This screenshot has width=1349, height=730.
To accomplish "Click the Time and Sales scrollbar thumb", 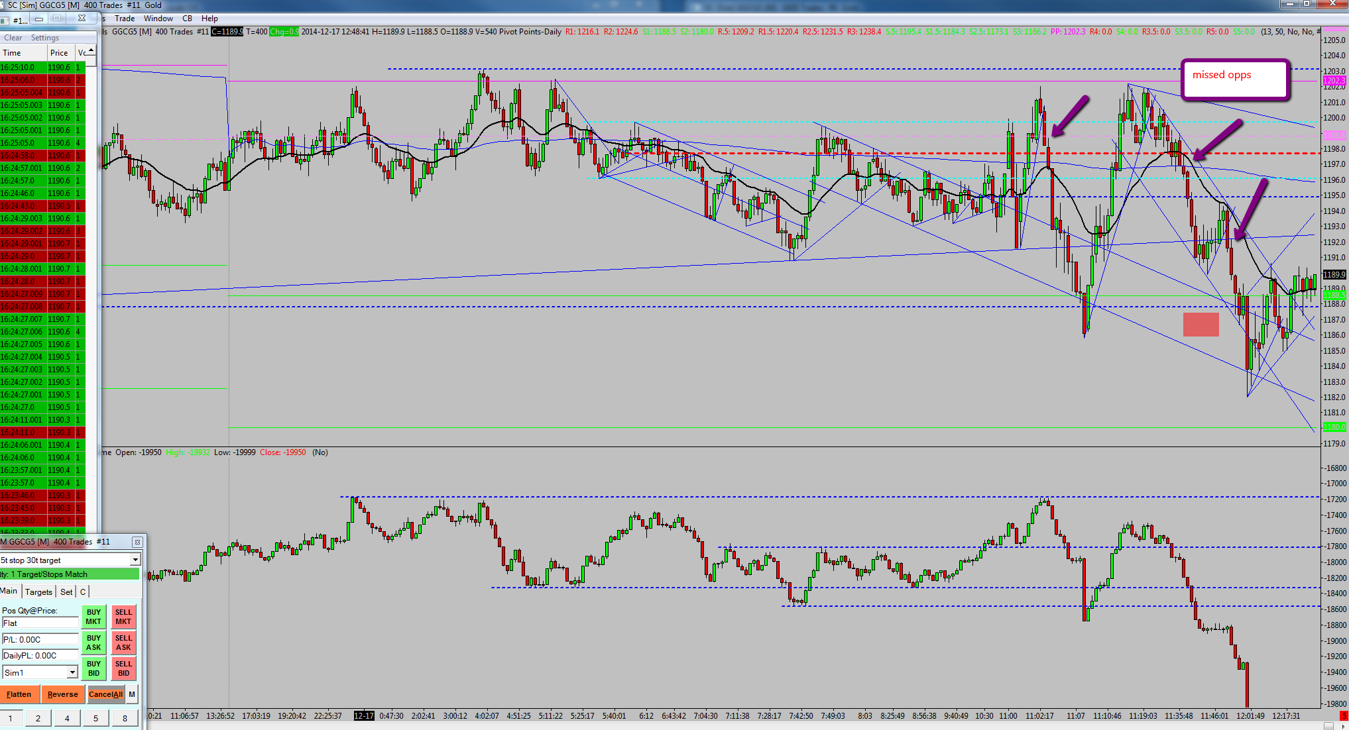I will [91, 61].
